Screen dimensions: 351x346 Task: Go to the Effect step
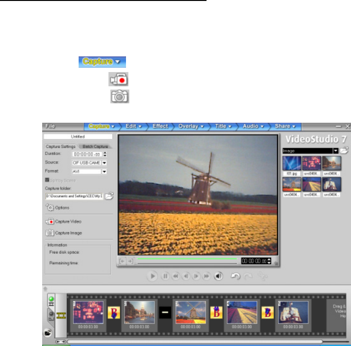(x=160, y=127)
